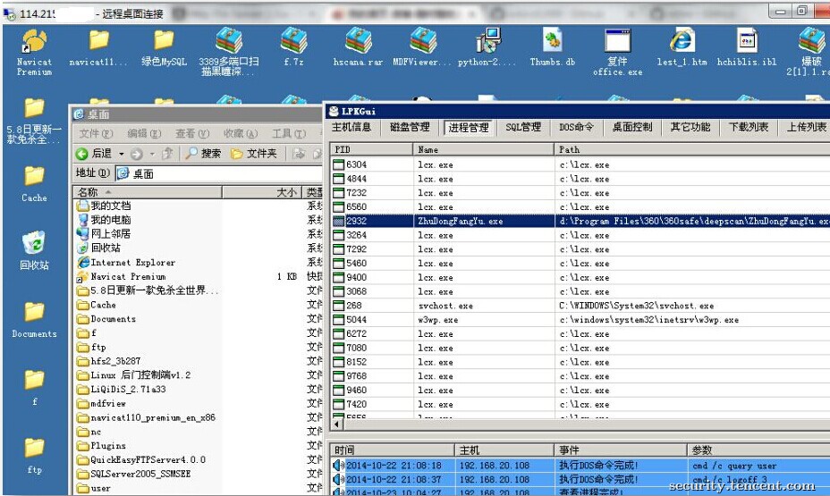This screenshot has height=496, width=830.
Task: Select svchost.exe process with PID 268
Action: [580, 306]
